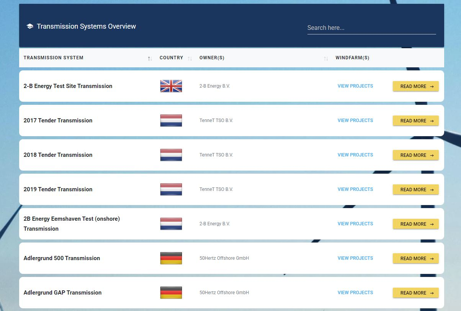The width and height of the screenshot is (461, 311).
Task: Click the Dutch flag next to 2019 Tender Transmission
Action: [171, 189]
